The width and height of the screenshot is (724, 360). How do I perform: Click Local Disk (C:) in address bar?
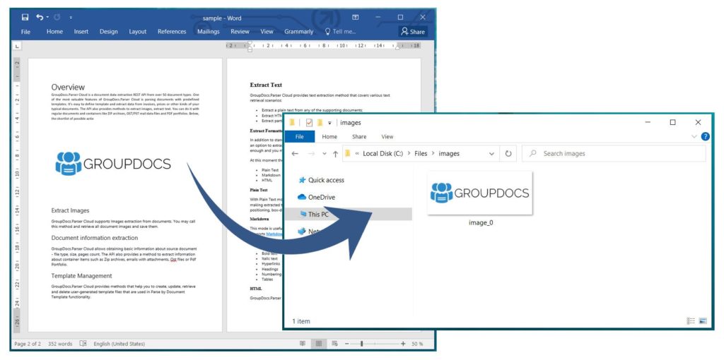tap(383, 153)
